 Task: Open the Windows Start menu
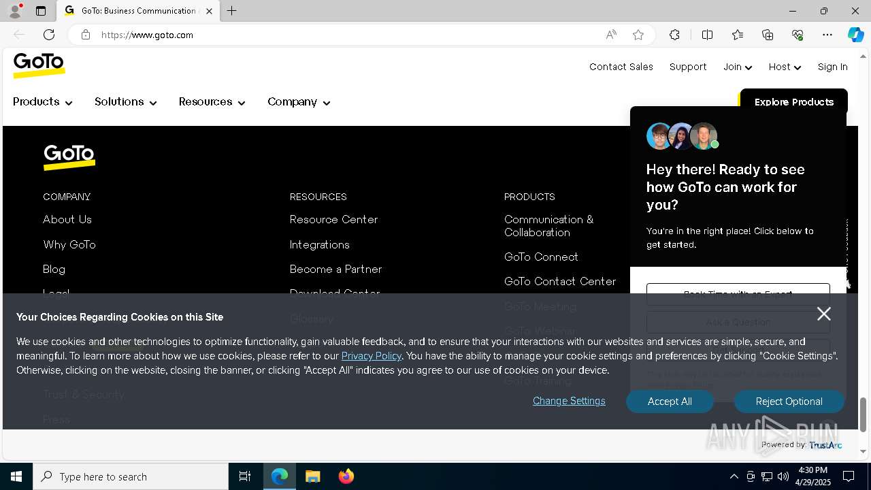point(16,476)
